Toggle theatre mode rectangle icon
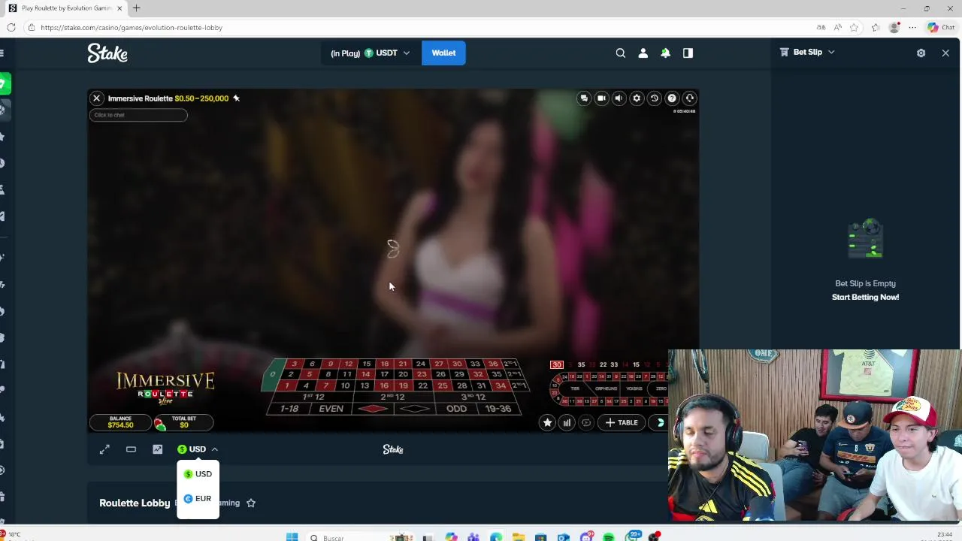 point(131,449)
